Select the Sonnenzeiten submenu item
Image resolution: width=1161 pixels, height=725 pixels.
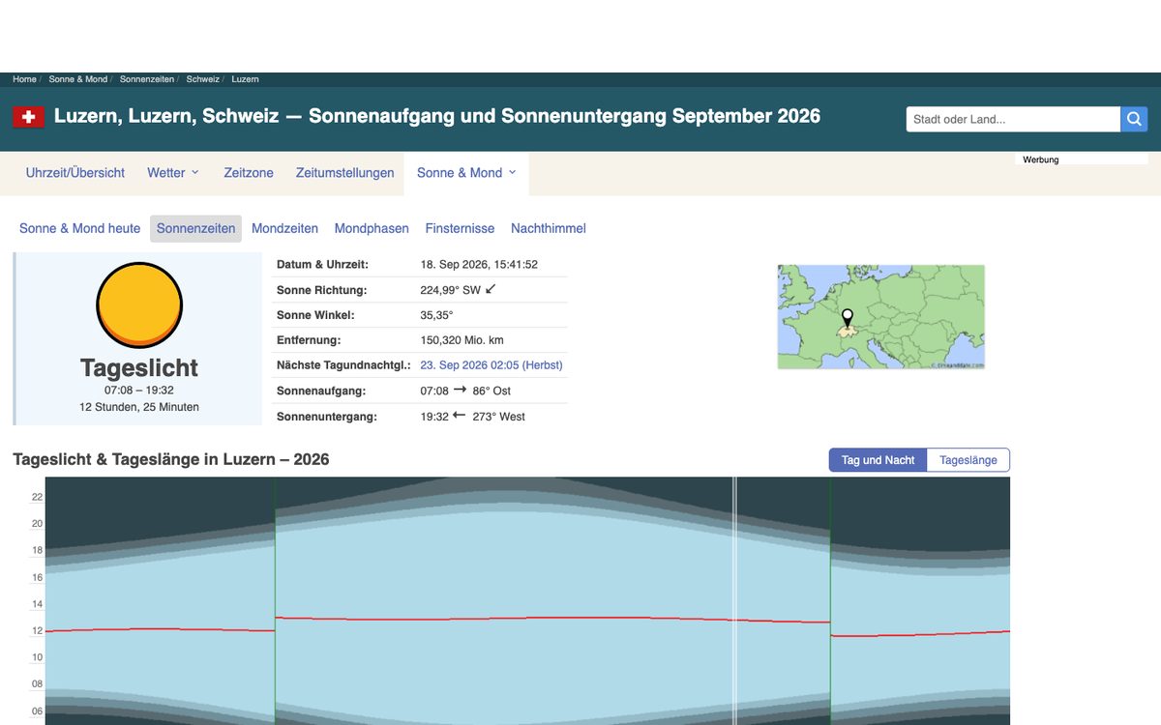195,229
